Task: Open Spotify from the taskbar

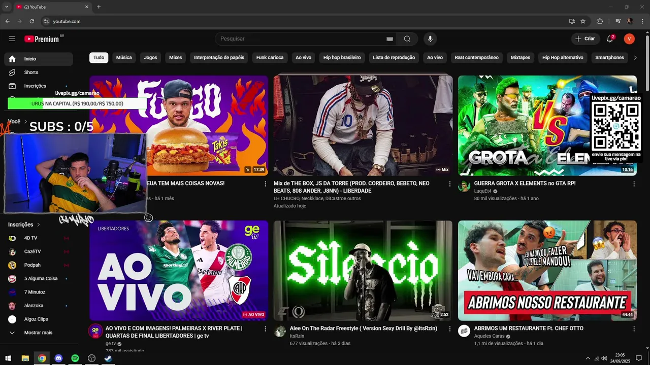Action: (75, 358)
